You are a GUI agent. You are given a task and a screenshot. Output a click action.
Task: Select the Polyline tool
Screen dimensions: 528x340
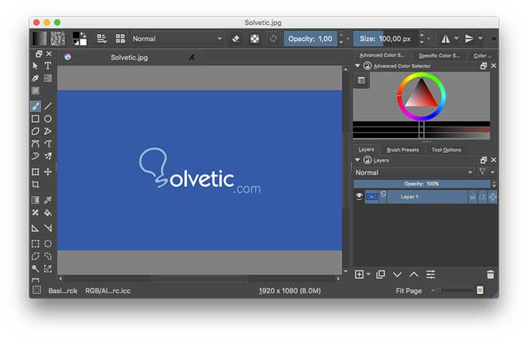click(x=48, y=131)
